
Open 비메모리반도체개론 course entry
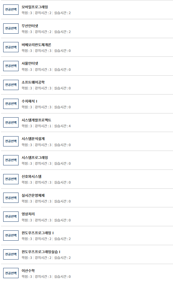(x=36, y=45)
